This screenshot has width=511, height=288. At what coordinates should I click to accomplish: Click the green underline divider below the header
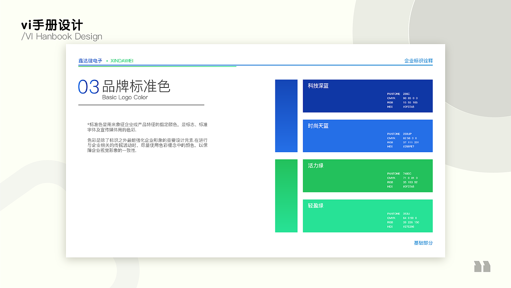coord(157,66)
